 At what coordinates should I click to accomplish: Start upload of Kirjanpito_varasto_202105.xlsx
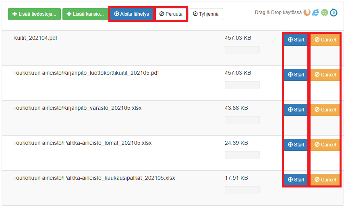pos(296,110)
